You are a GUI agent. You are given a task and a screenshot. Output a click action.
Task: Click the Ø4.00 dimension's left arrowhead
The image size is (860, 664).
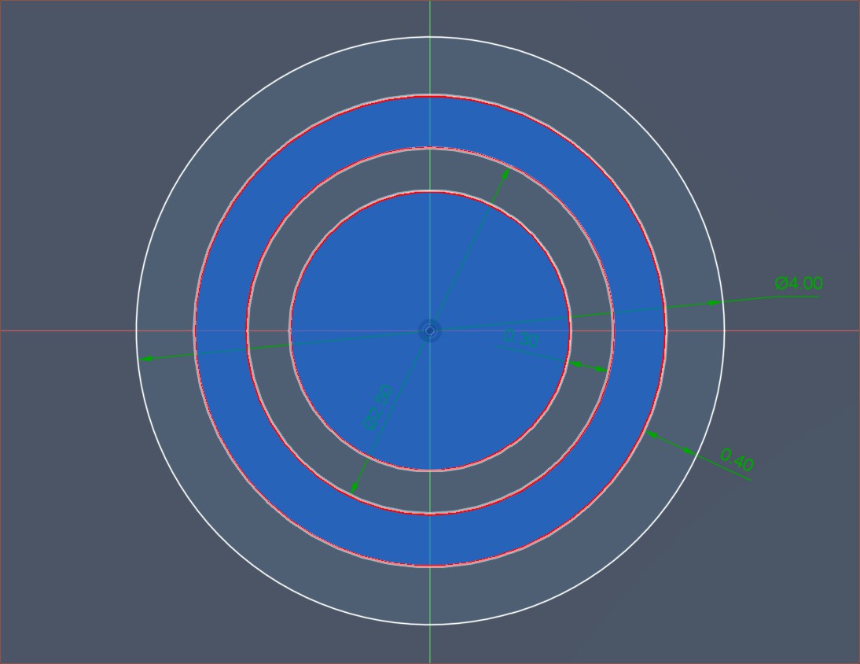click(x=147, y=359)
